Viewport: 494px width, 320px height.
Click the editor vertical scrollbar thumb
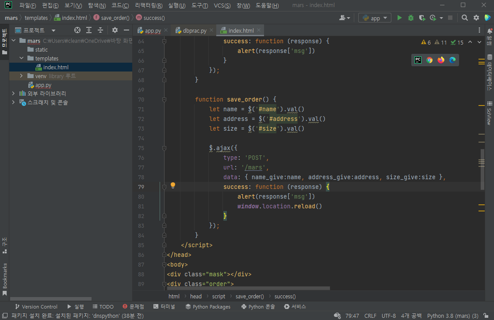(x=483, y=169)
